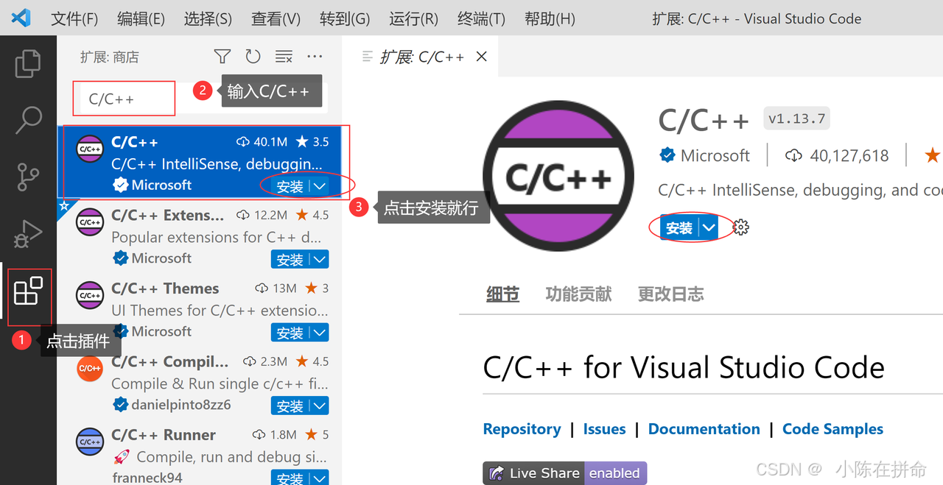Close the 扩展: C/C++ editor tab
The height and width of the screenshot is (485, 943).
482,57
